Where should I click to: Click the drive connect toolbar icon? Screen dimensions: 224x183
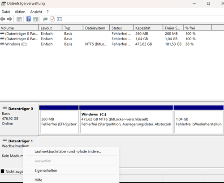(45, 19)
